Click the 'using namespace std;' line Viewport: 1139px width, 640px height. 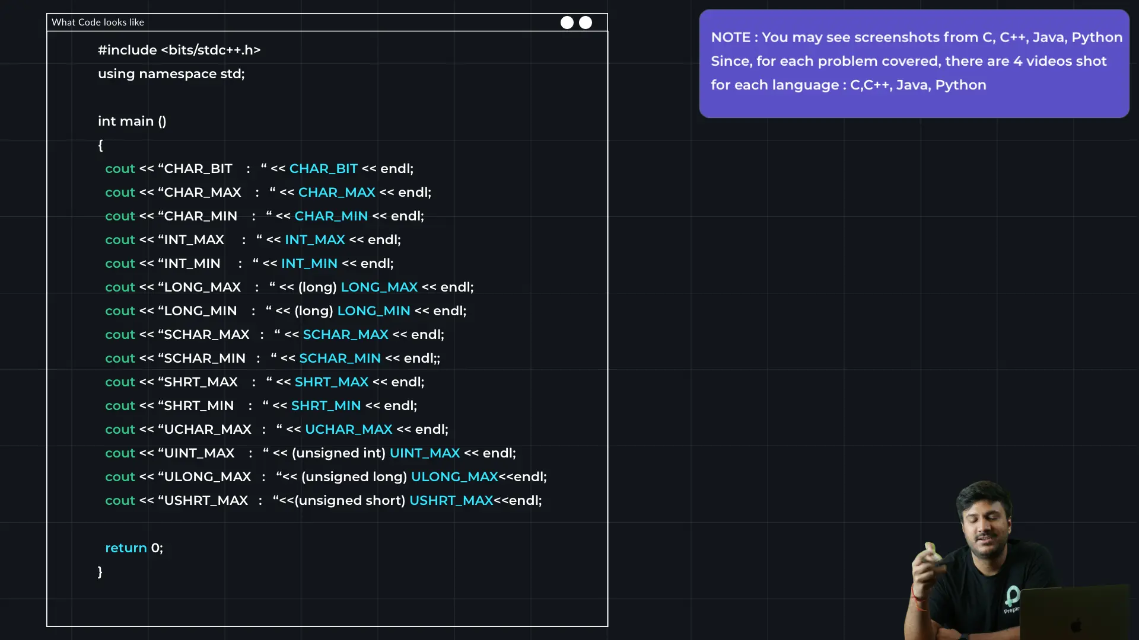click(171, 74)
